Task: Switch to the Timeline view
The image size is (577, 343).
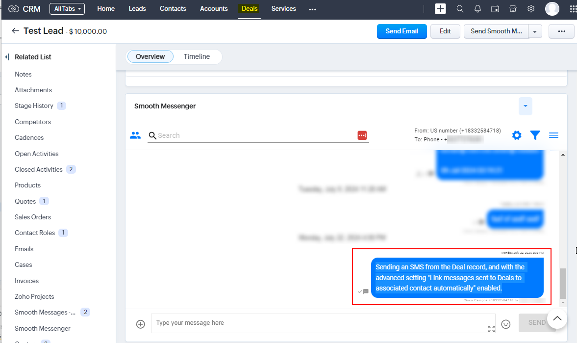Action: [x=197, y=56]
